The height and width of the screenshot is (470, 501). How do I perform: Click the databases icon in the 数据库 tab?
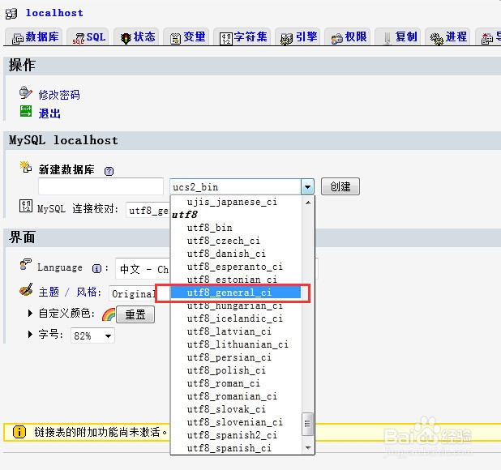click(x=17, y=39)
